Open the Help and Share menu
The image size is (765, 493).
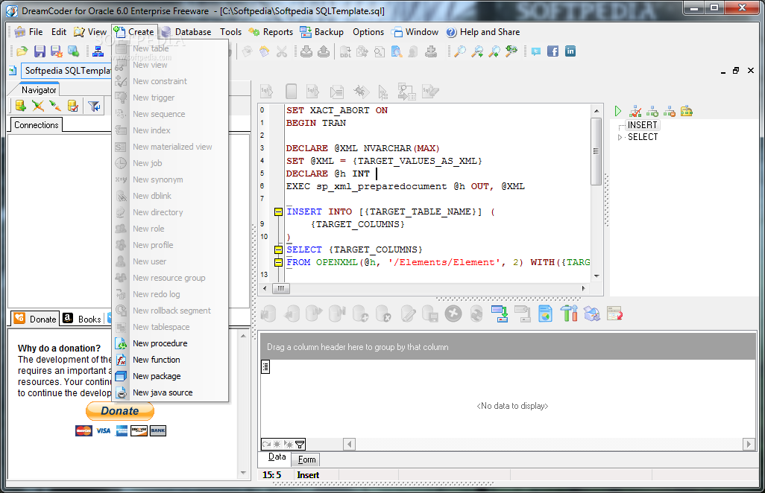(483, 32)
